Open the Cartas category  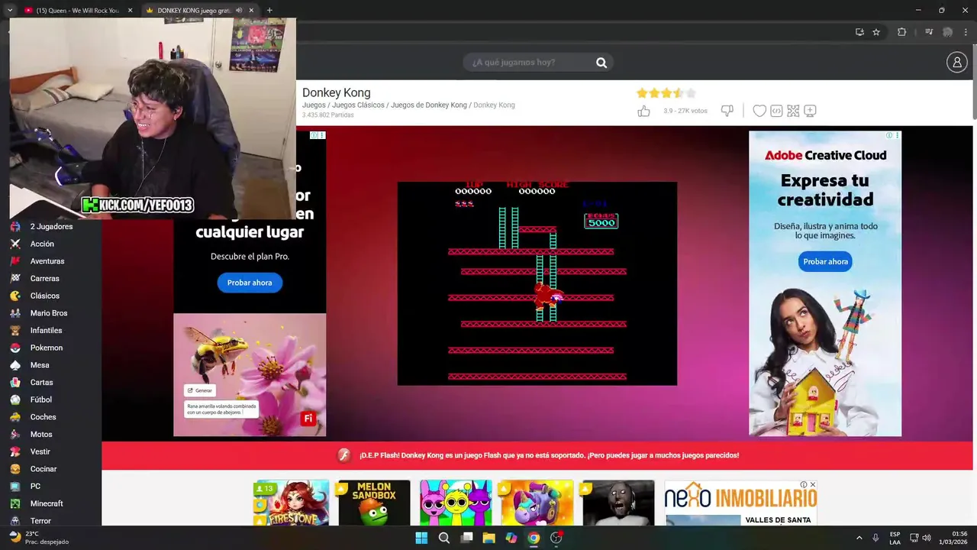(x=41, y=383)
